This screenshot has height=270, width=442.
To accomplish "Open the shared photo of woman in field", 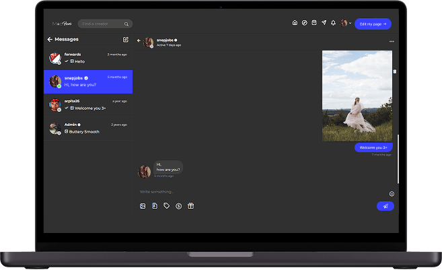I will pos(357,96).
